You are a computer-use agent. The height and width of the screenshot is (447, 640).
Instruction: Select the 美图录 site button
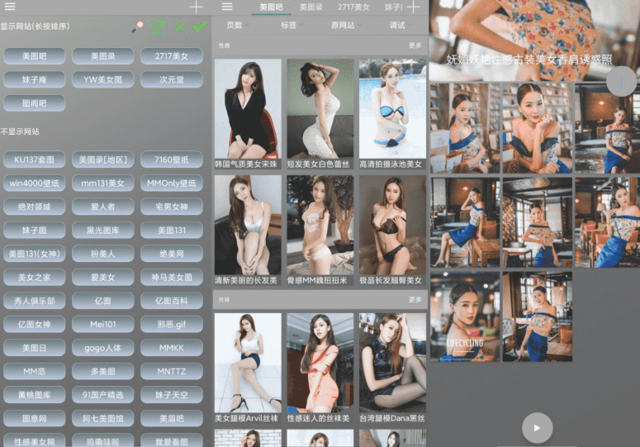point(103,56)
